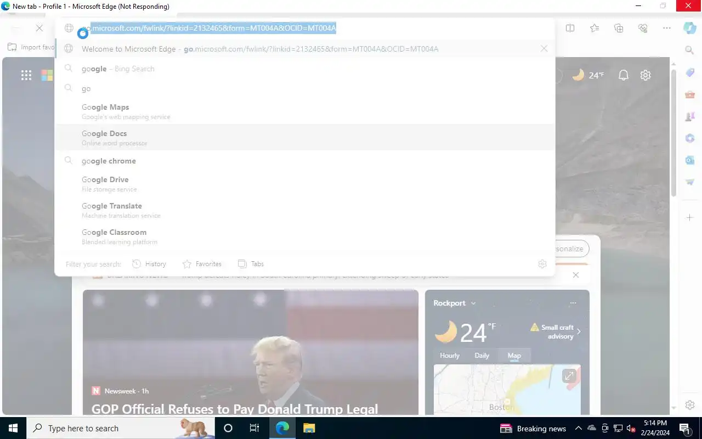Open sidebar Tools briefcase icon
The image size is (702, 439).
pyautogui.click(x=690, y=94)
